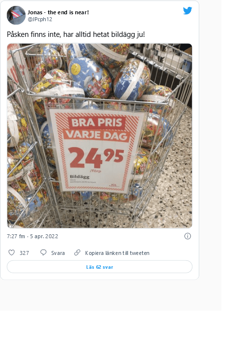Open the photo at the 'BRA PRIS' sign
The image size is (246, 345).
point(97,122)
